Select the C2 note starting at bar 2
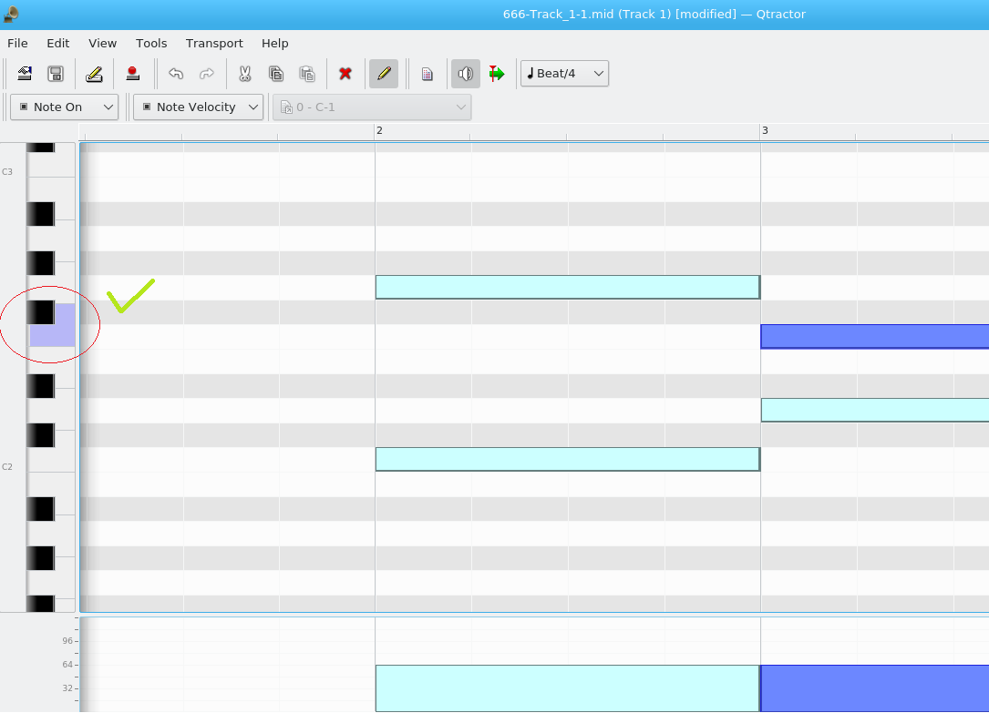989x713 pixels. point(568,459)
